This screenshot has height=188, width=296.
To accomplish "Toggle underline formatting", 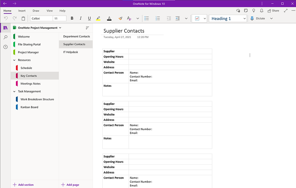I will click(89, 18).
